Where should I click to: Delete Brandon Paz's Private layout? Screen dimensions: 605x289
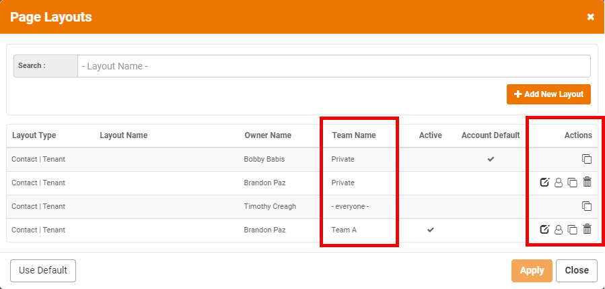[587, 182]
